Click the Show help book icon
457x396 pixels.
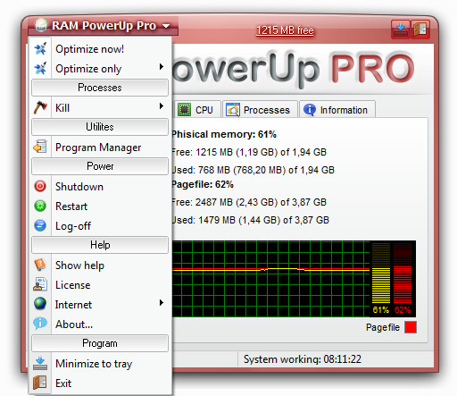(40, 265)
